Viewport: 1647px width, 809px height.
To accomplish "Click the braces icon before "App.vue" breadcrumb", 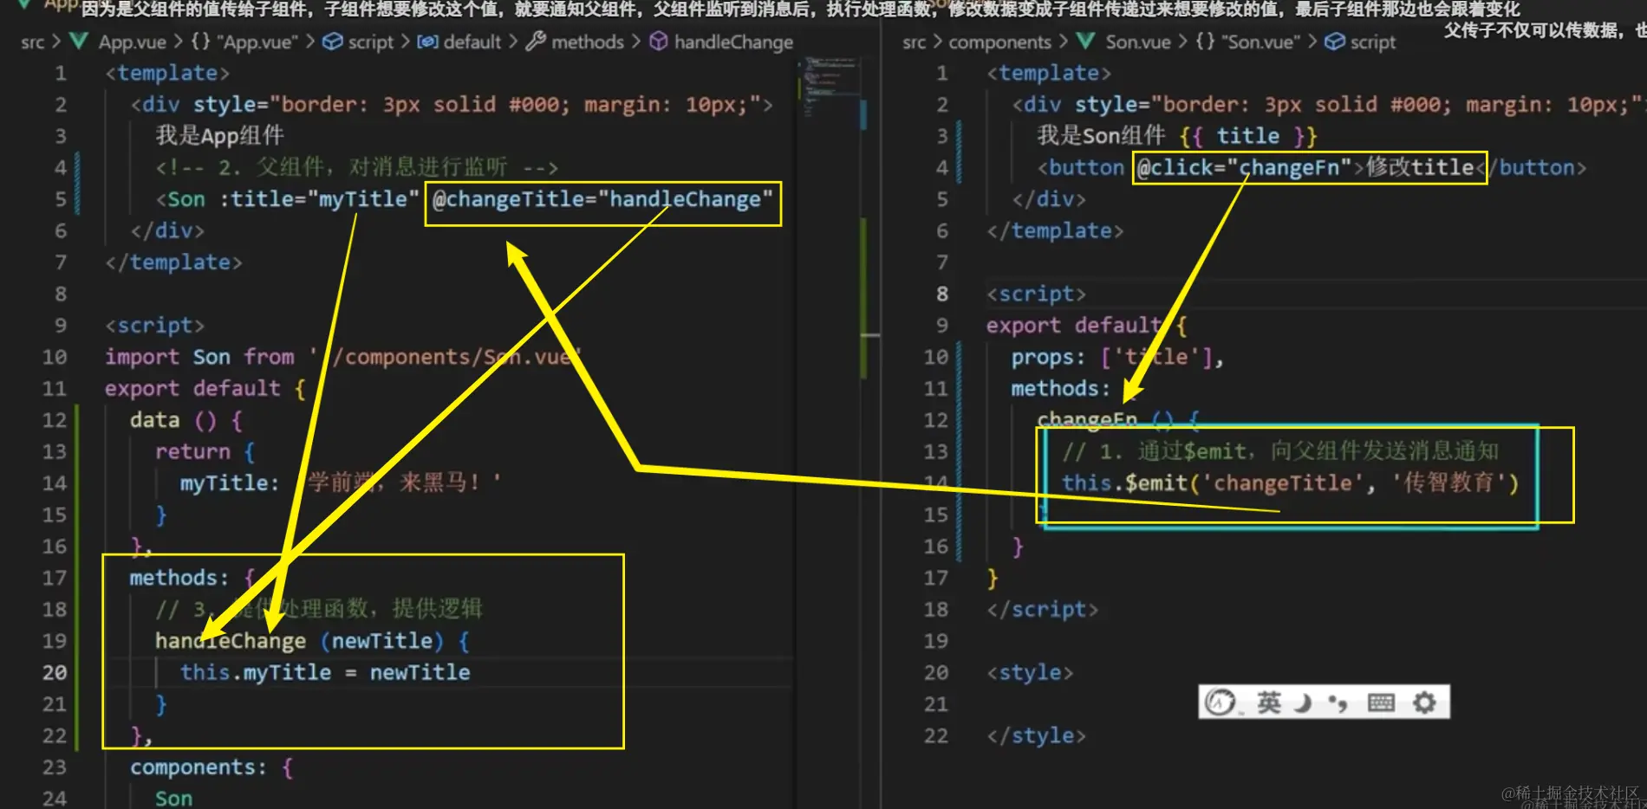I will pos(200,42).
